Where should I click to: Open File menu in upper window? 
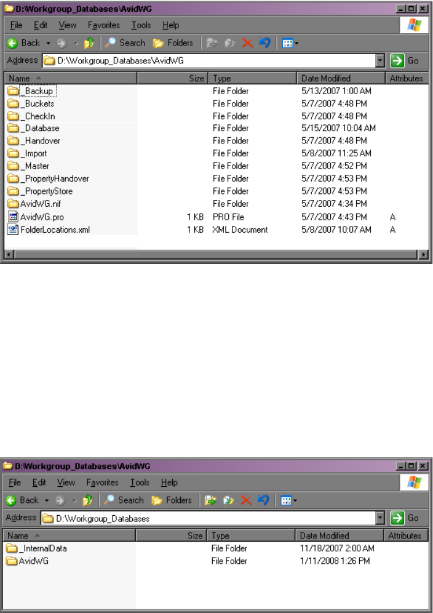coord(16,25)
